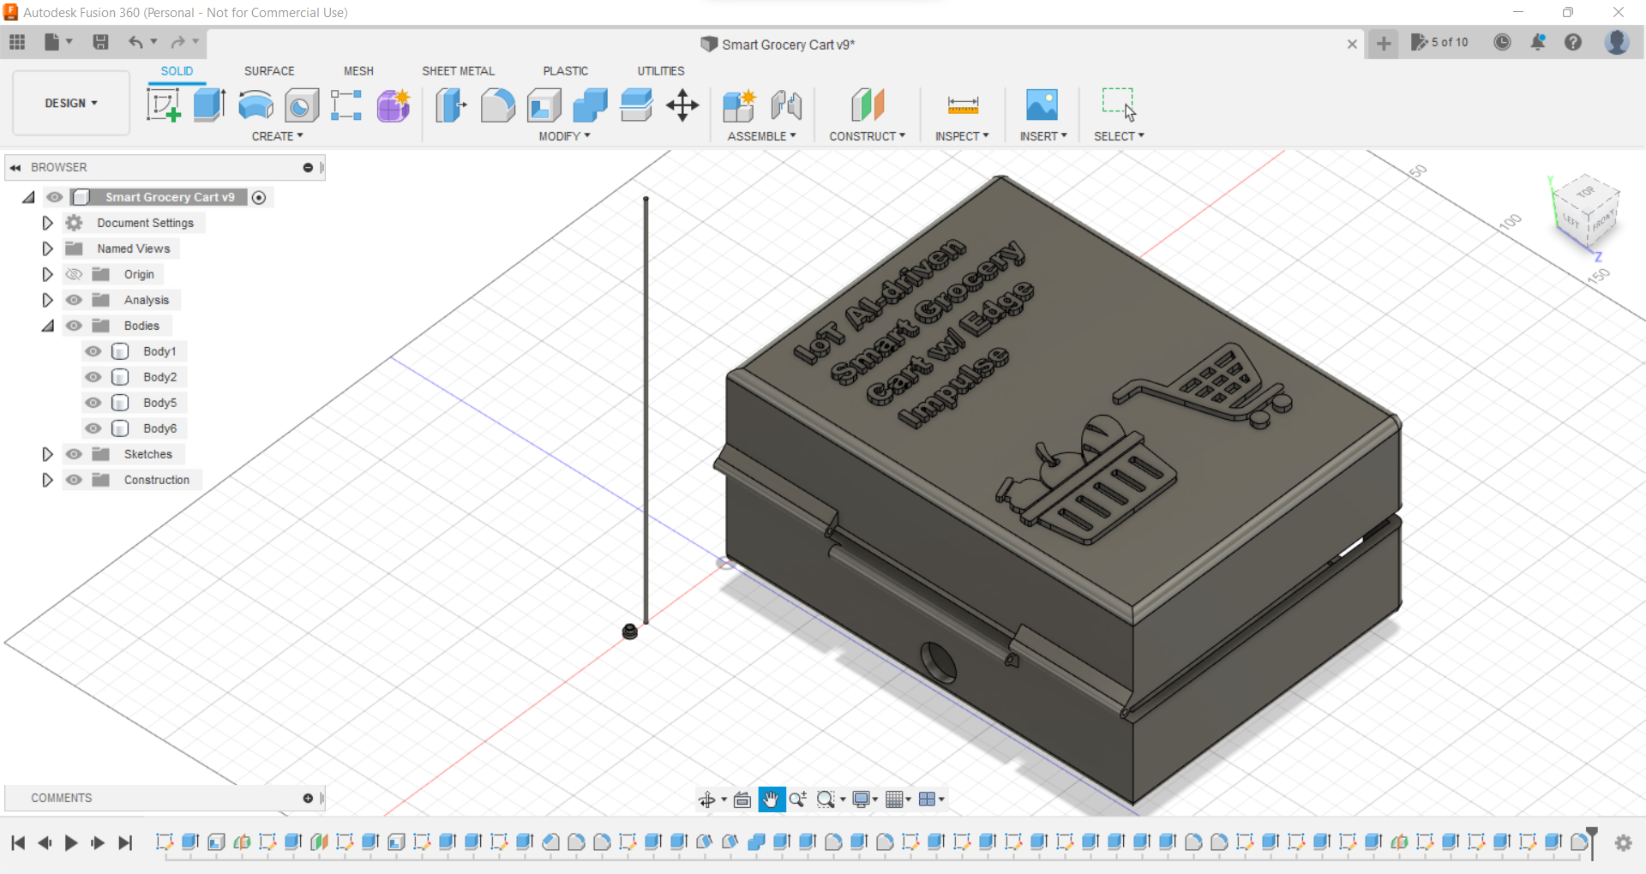Select the Offset Plane construct tool
1646x874 pixels.
[868, 105]
